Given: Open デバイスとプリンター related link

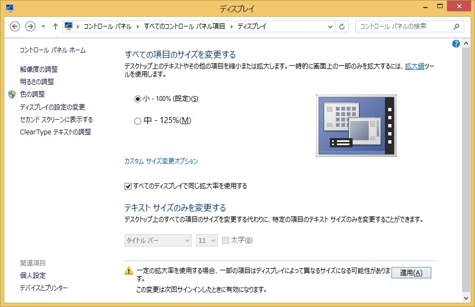Looking at the screenshot, I should coord(44,288).
